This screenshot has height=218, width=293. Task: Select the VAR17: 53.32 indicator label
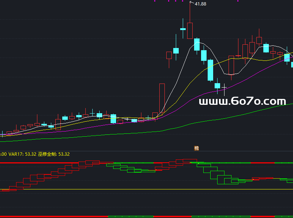pyautogui.click(x=22, y=154)
